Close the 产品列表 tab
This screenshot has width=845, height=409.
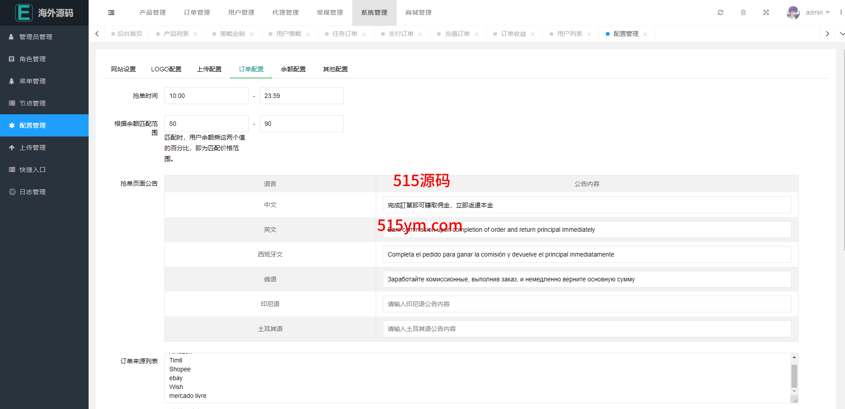[195, 34]
